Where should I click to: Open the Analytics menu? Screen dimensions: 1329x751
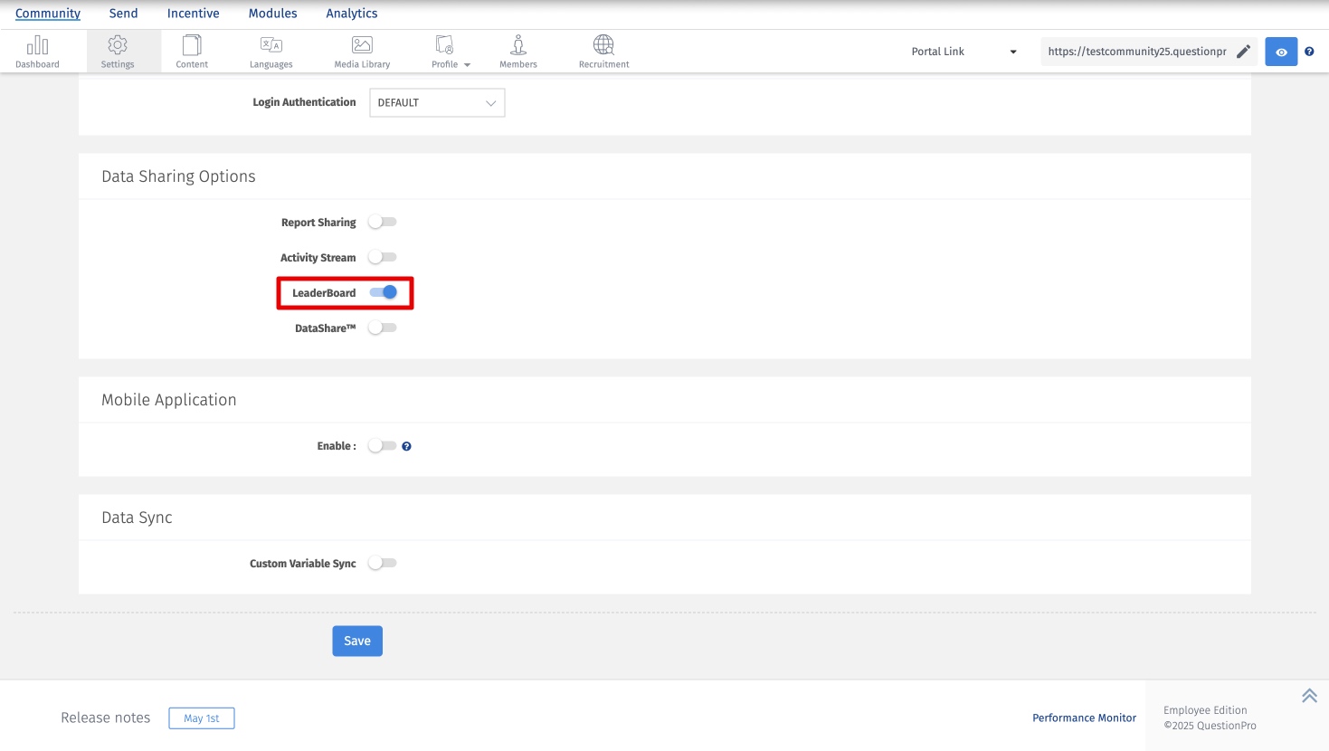[352, 14]
